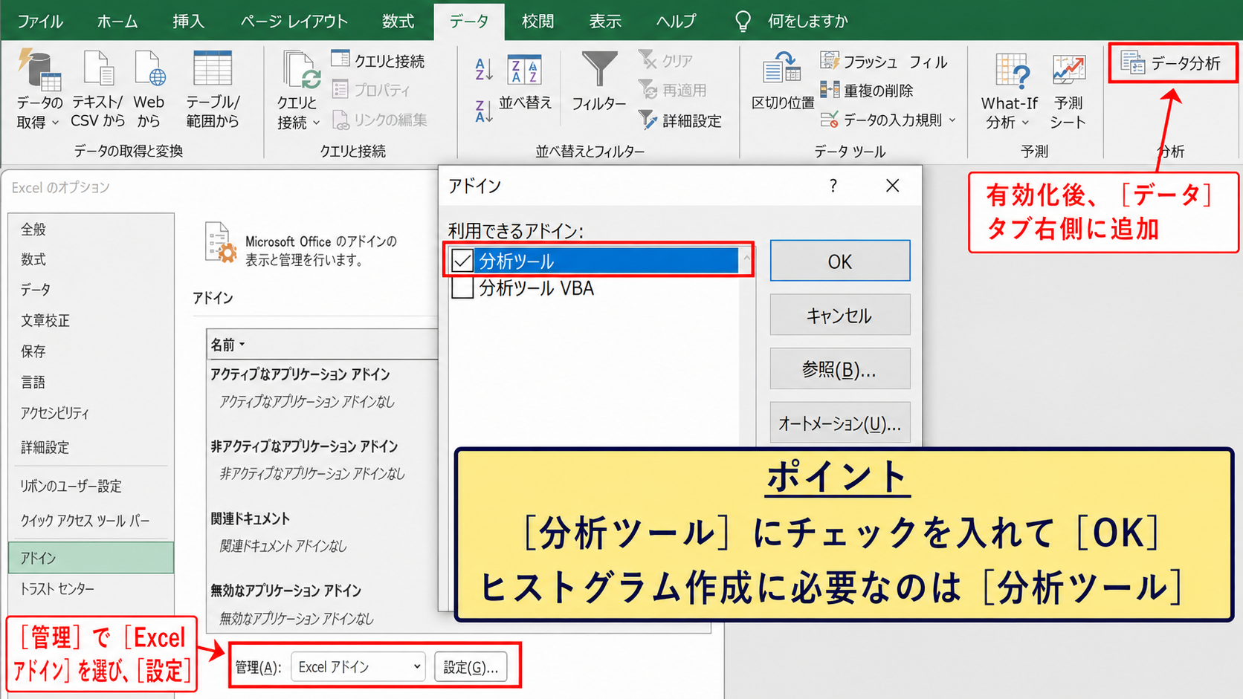Screen dimensions: 1243x699
Task: Select リボンのユーザー設定 in options sidebar
Action: tap(91, 486)
